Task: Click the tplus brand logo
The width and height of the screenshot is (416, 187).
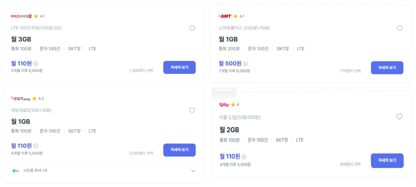Action: point(224,105)
